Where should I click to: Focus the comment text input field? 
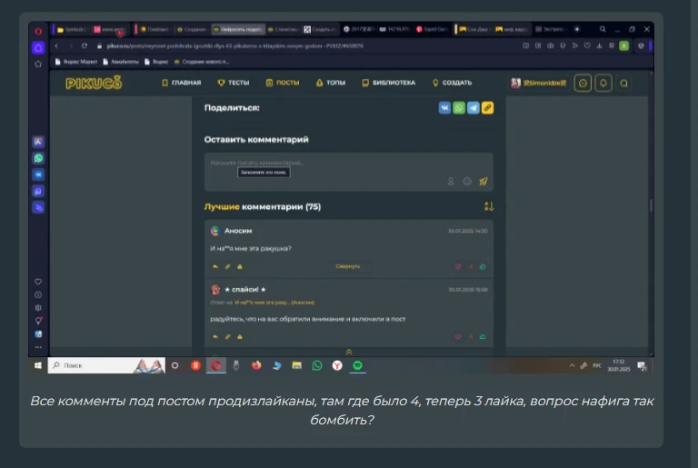point(349,172)
